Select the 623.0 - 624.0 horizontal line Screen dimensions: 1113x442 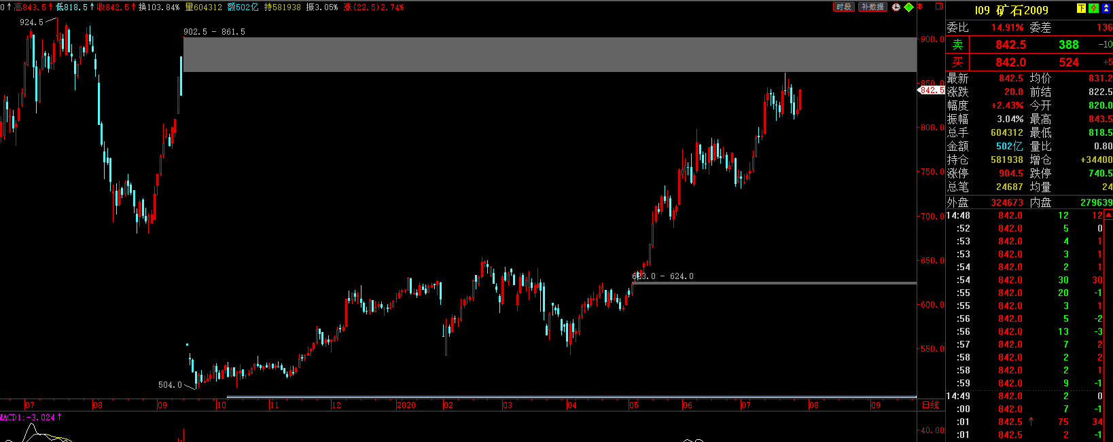775,283
